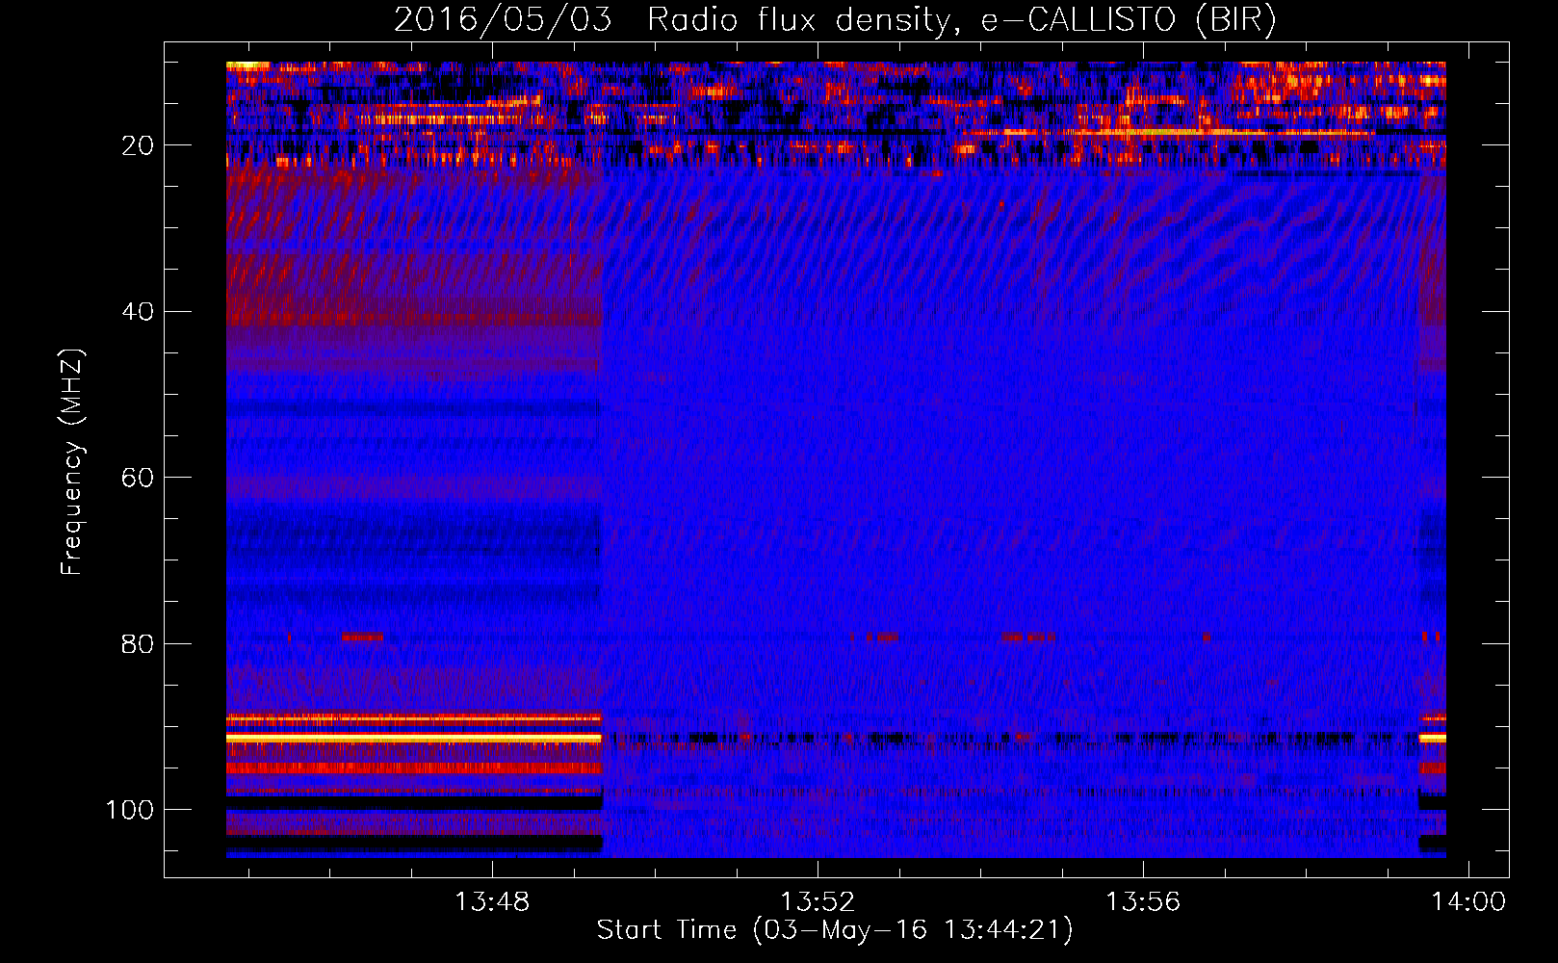Click the 20 frequency tick label
1558x963 pixels.
click(x=138, y=145)
